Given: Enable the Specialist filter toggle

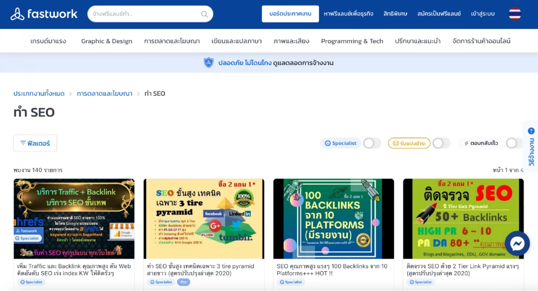Looking at the screenshot, I should click(x=372, y=143).
